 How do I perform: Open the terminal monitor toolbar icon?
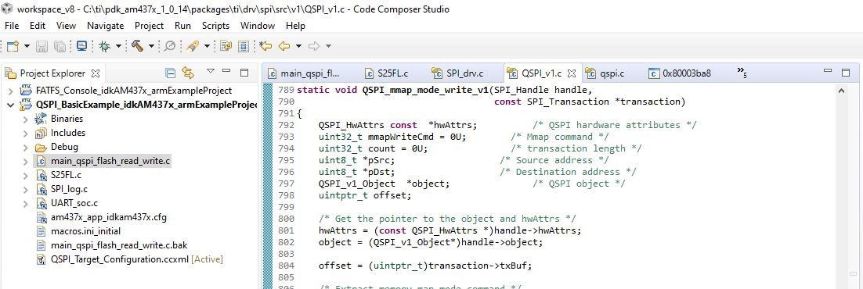82,46
